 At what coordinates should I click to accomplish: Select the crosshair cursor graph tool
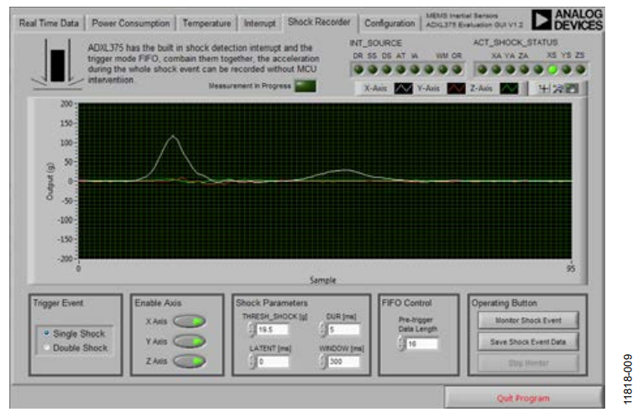544,88
